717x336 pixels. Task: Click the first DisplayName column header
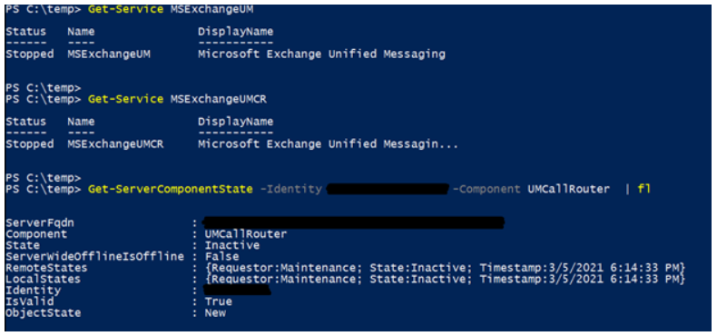[235, 32]
